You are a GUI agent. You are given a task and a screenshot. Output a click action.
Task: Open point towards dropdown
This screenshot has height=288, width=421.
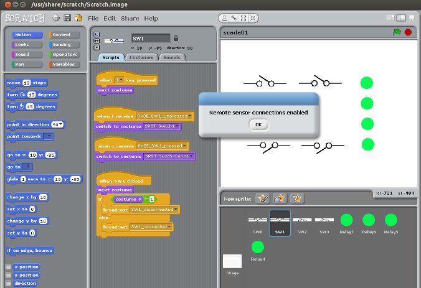[x=48, y=136]
